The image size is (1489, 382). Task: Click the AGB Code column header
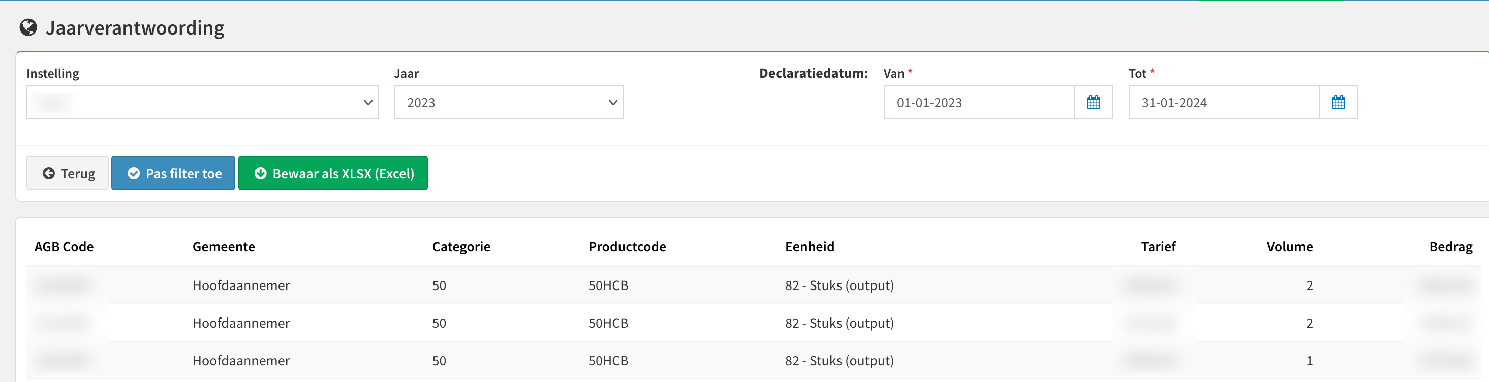[x=64, y=247]
